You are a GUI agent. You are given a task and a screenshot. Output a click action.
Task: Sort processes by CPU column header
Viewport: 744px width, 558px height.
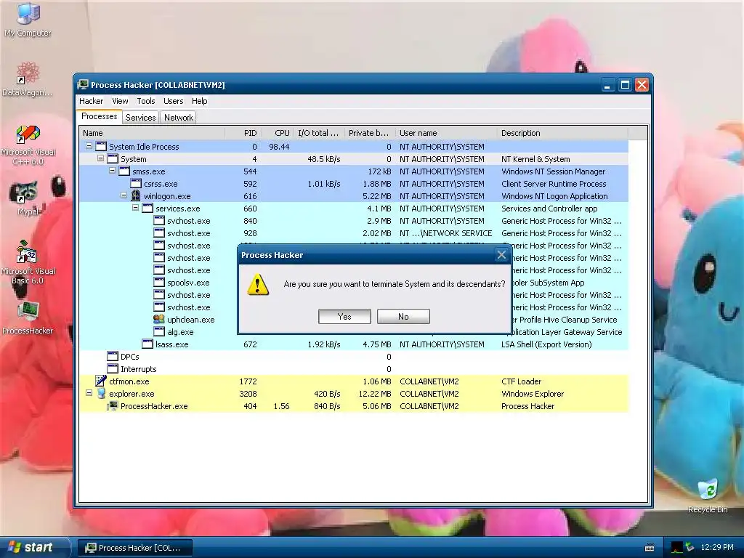[277, 134]
